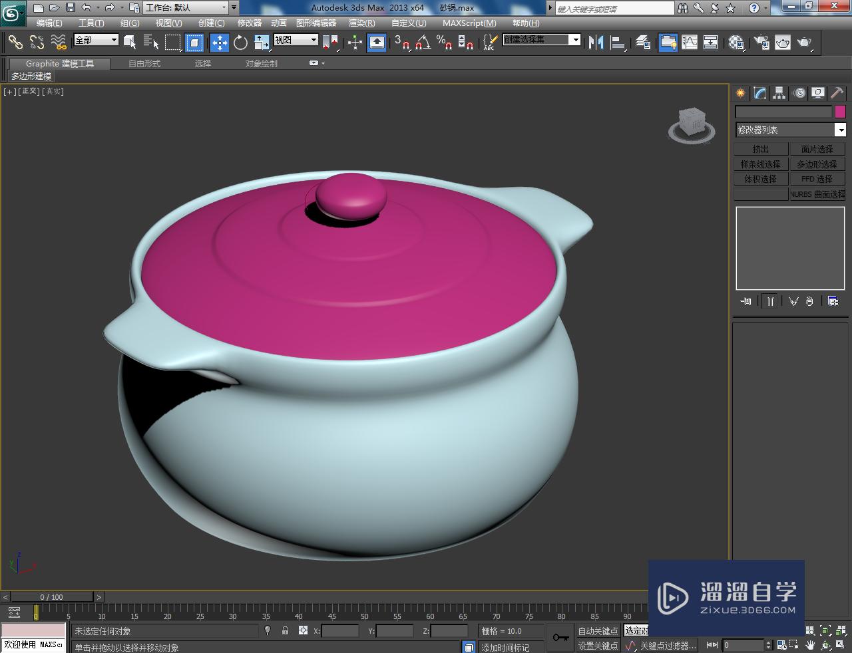Viewport: 852px width, 653px height.
Task: Open the Curve Editor icon
Action: point(690,43)
